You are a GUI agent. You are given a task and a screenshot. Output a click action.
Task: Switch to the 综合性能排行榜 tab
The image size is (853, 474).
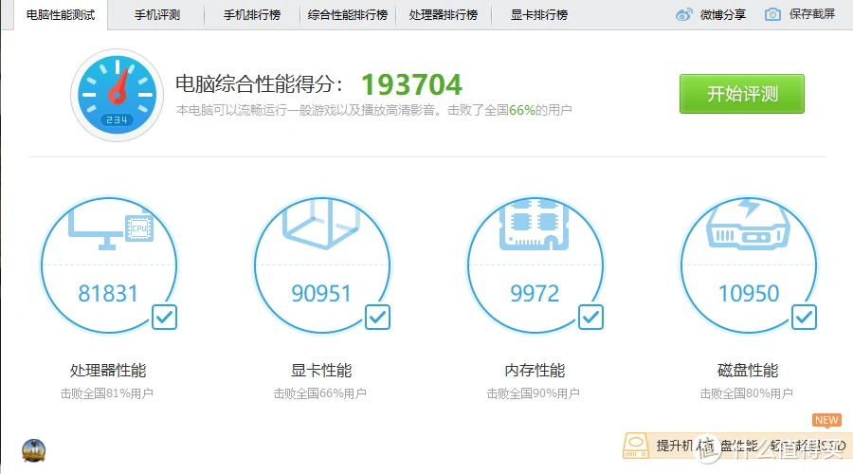(348, 14)
